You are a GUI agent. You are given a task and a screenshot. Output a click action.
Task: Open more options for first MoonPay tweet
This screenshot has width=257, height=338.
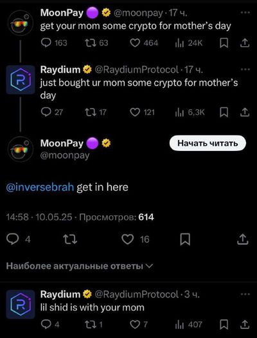(x=245, y=12)
